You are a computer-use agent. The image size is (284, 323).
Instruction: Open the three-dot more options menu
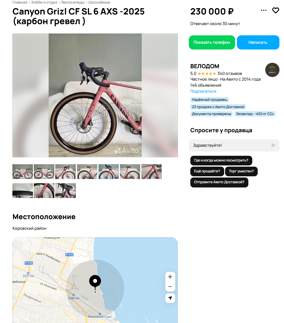(263, 10)
